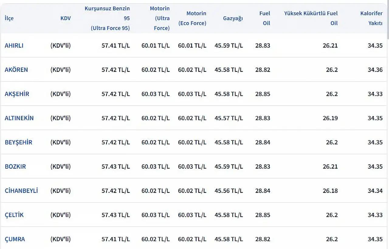Click the BOZKIR district link
This screenshot has width=389, height=249.
(x=15, y=167)
